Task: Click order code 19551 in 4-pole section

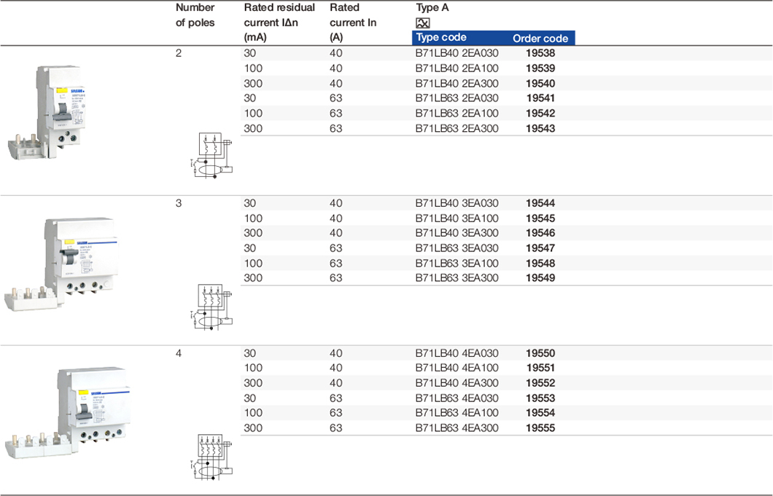Action: [540, 369]
